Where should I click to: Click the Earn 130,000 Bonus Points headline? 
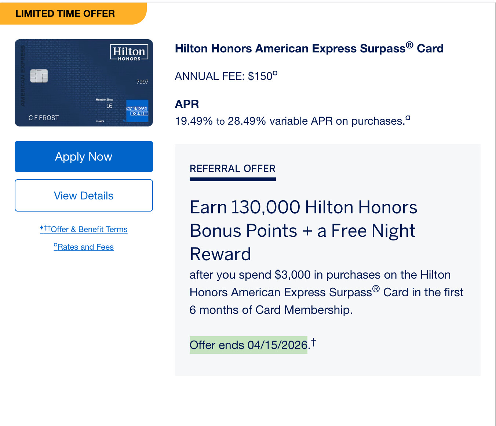pyautogui.click(x=303, y=231)
